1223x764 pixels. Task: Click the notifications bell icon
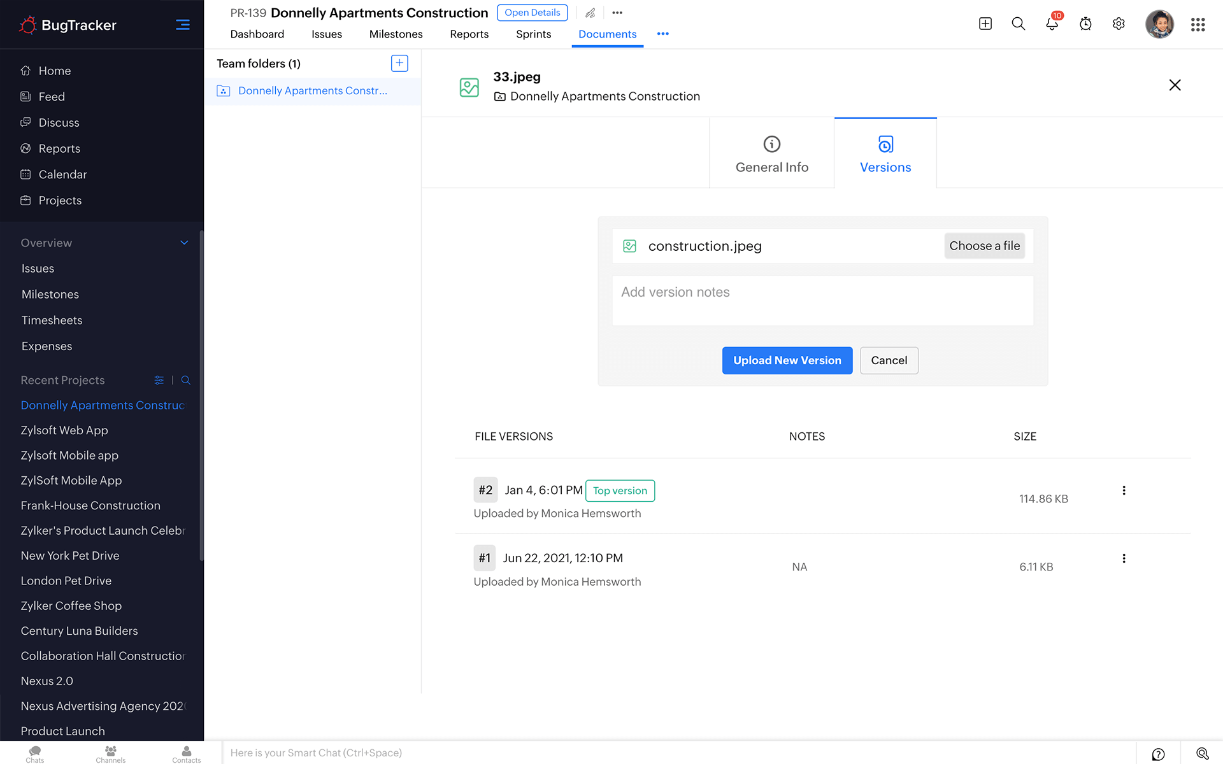point(1052,24)
